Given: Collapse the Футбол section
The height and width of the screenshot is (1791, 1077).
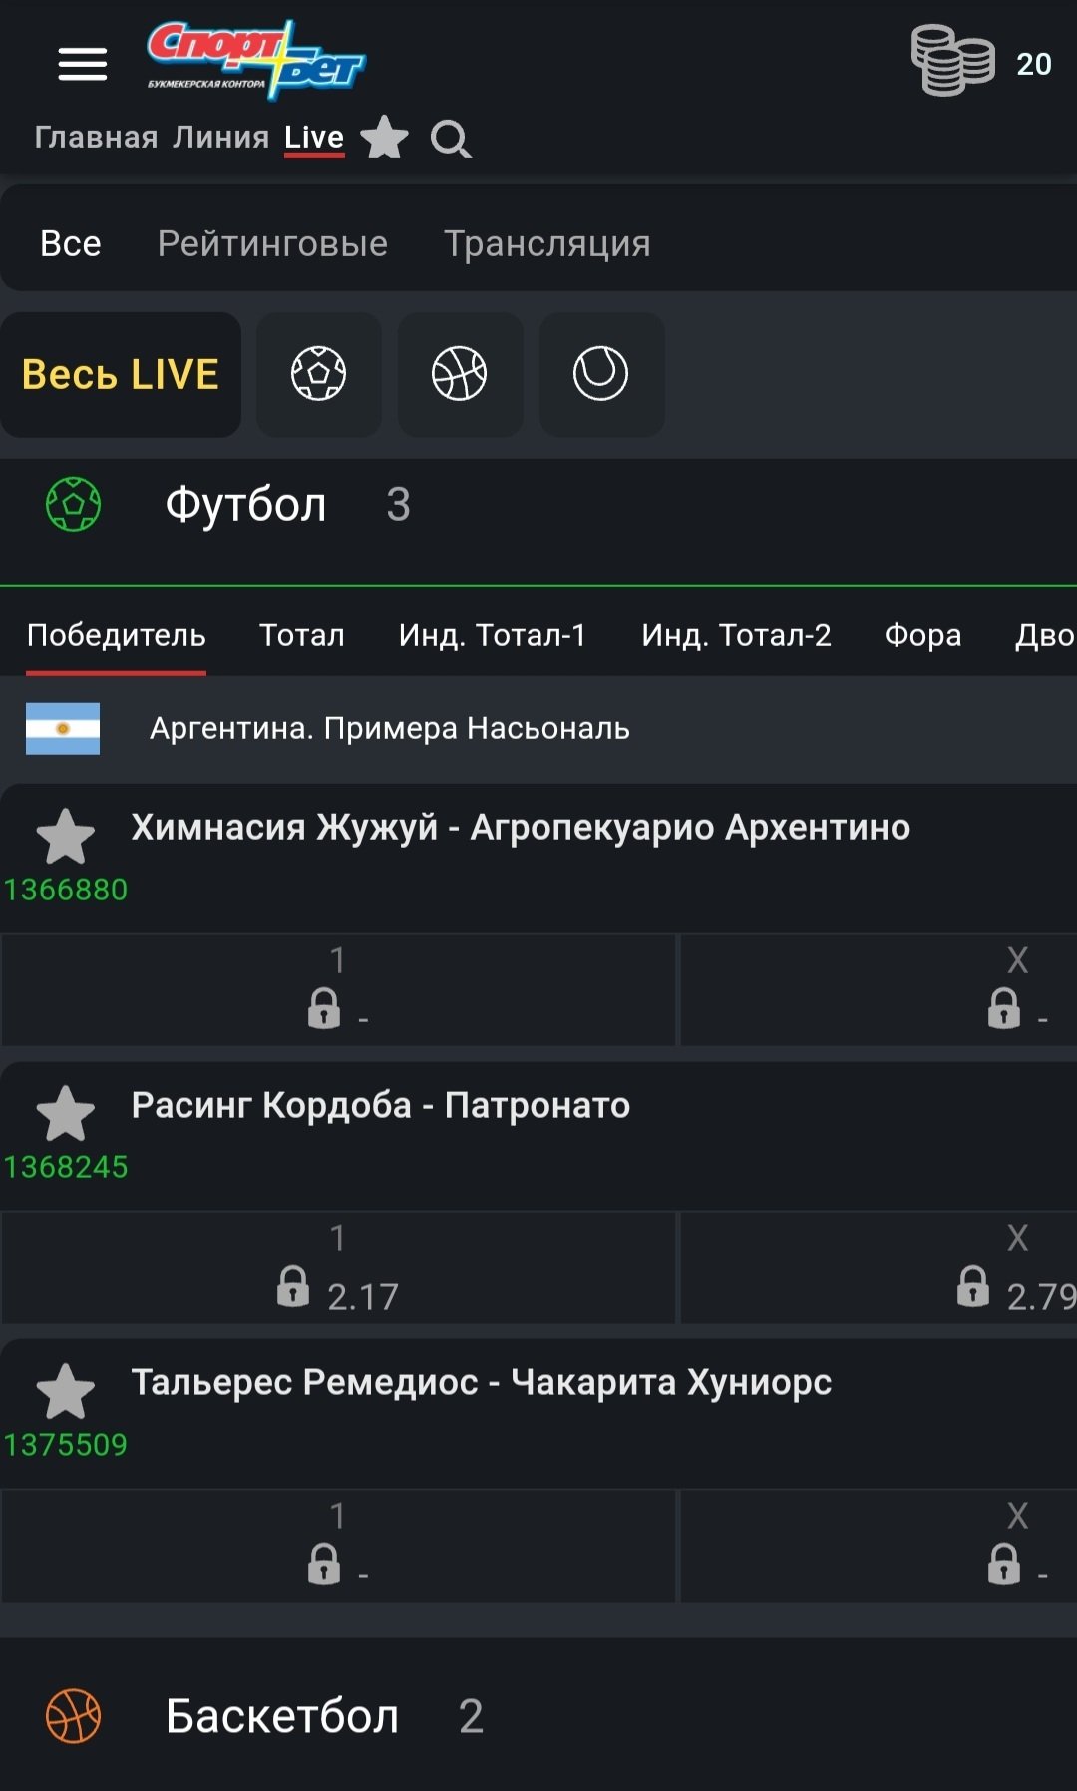Looking at the screenshot, I should point(245,505).
